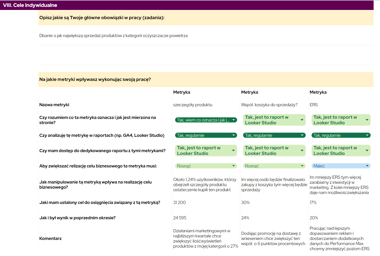
Task: Open 'Tak, regularnie' dropdown in szeczegóły produktu column
Action: point(206,135)
